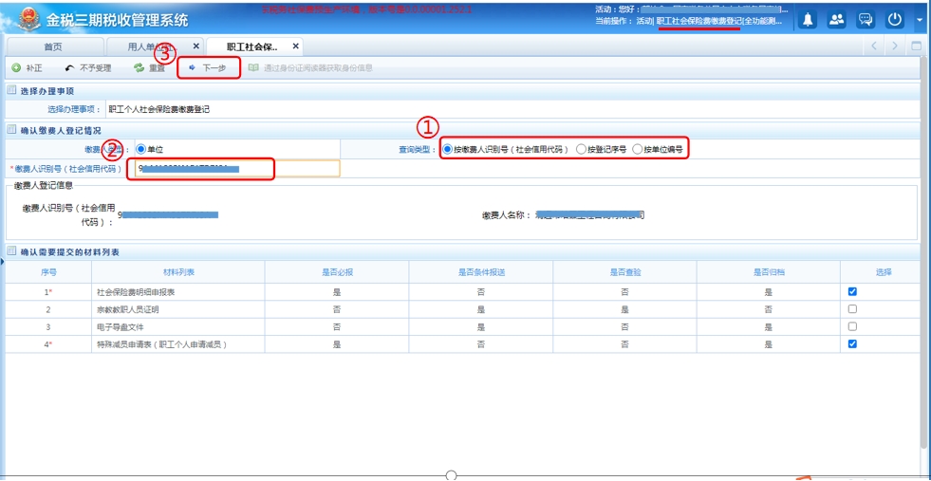931x481 pixels.
Task: Click the user group icon in header
Action: [x=836, y=20]
